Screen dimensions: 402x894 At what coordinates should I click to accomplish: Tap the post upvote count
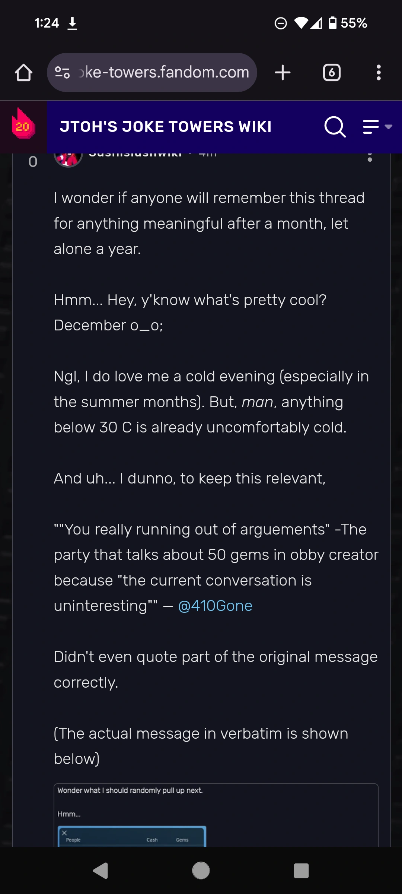pyautogui.click(x=33, y=162)
